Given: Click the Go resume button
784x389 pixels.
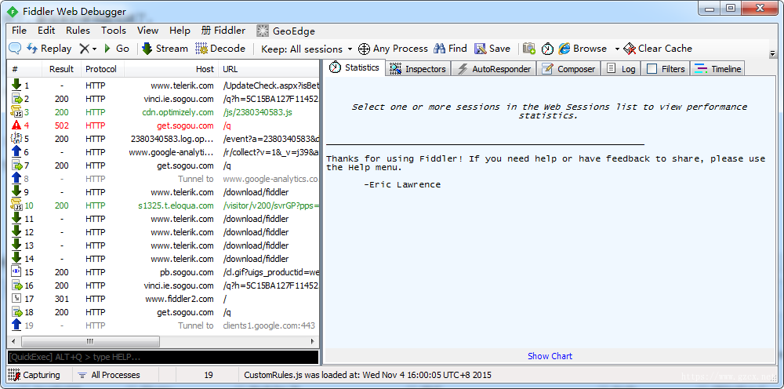Looking at the screenshot, I should click(117, 49).
